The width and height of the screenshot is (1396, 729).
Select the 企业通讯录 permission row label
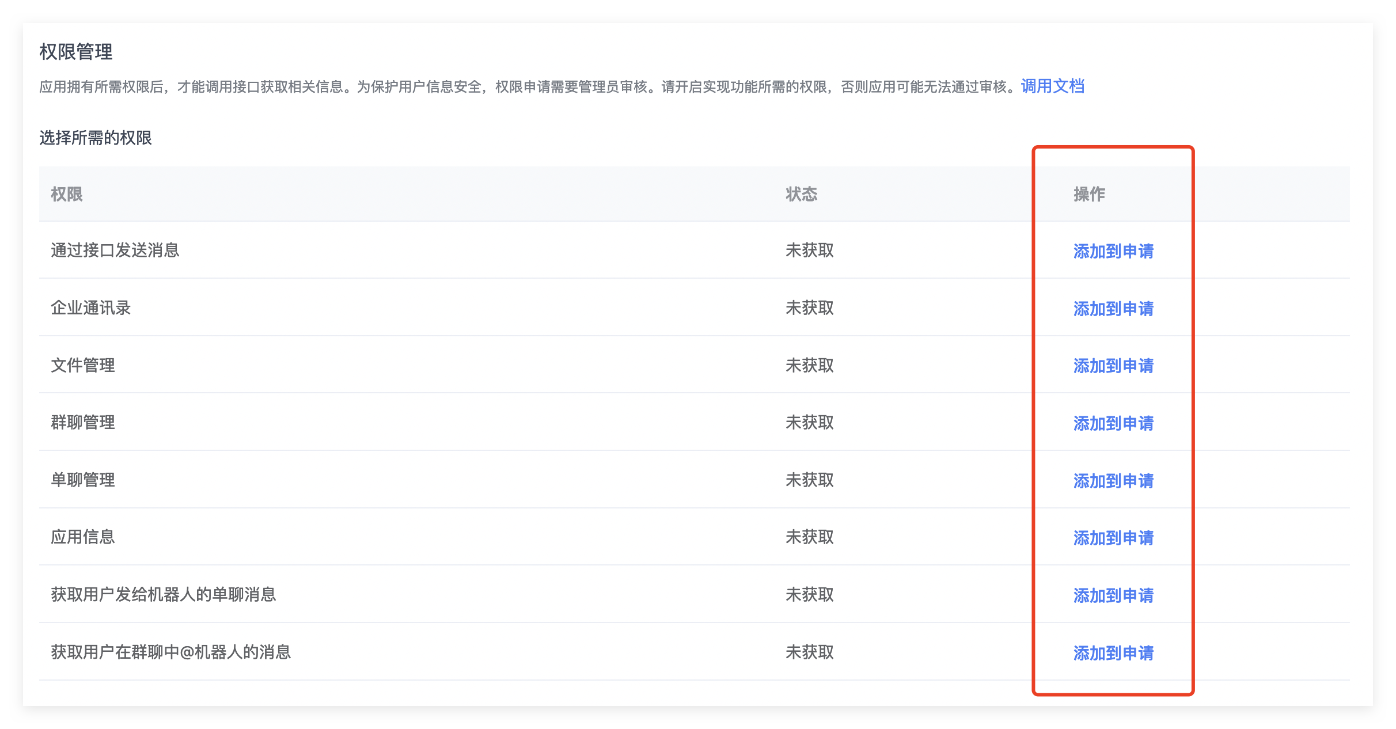pyautogui.click(x=91, y=308)
